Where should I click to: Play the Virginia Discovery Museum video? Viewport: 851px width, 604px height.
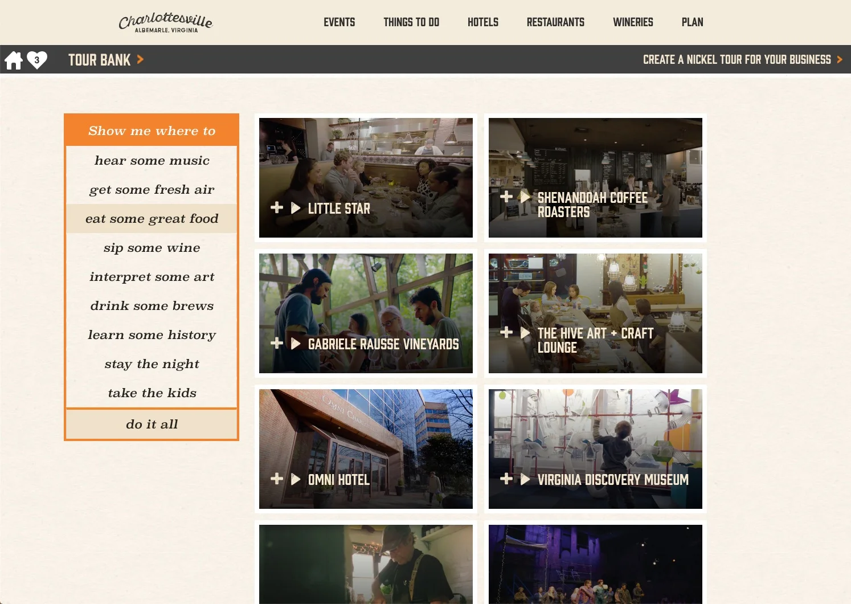(525, 479)
